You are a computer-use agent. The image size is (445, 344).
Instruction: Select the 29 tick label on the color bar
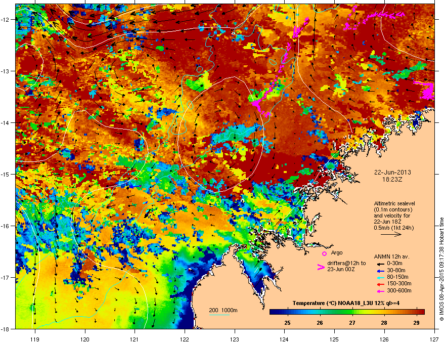(416, 323)
